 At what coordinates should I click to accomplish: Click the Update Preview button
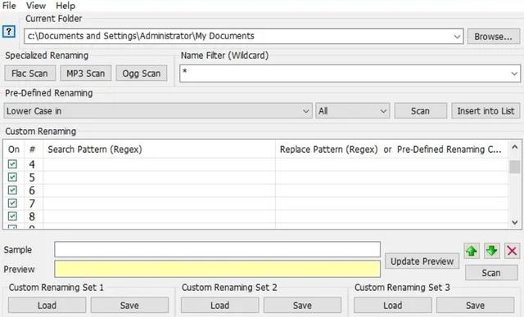[x=422, y=261]
